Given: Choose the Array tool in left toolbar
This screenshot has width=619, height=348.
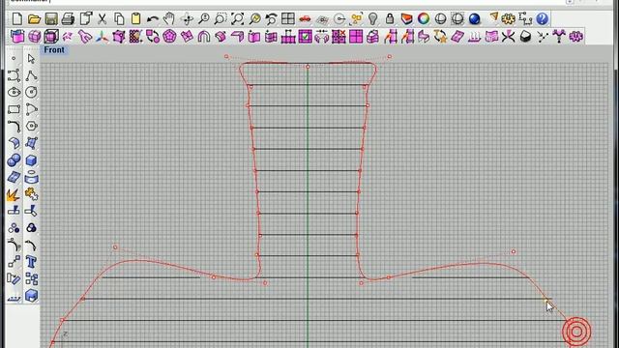Looking at the screenshot, I should [x=31, y=278].
